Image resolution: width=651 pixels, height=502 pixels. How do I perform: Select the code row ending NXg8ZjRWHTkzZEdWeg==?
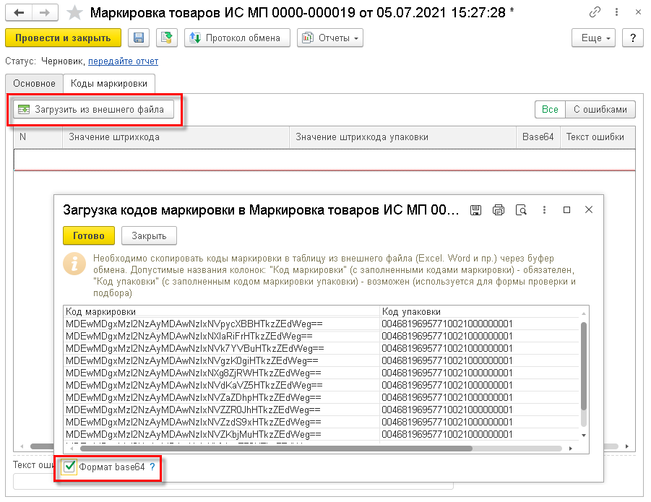(222, 373)
